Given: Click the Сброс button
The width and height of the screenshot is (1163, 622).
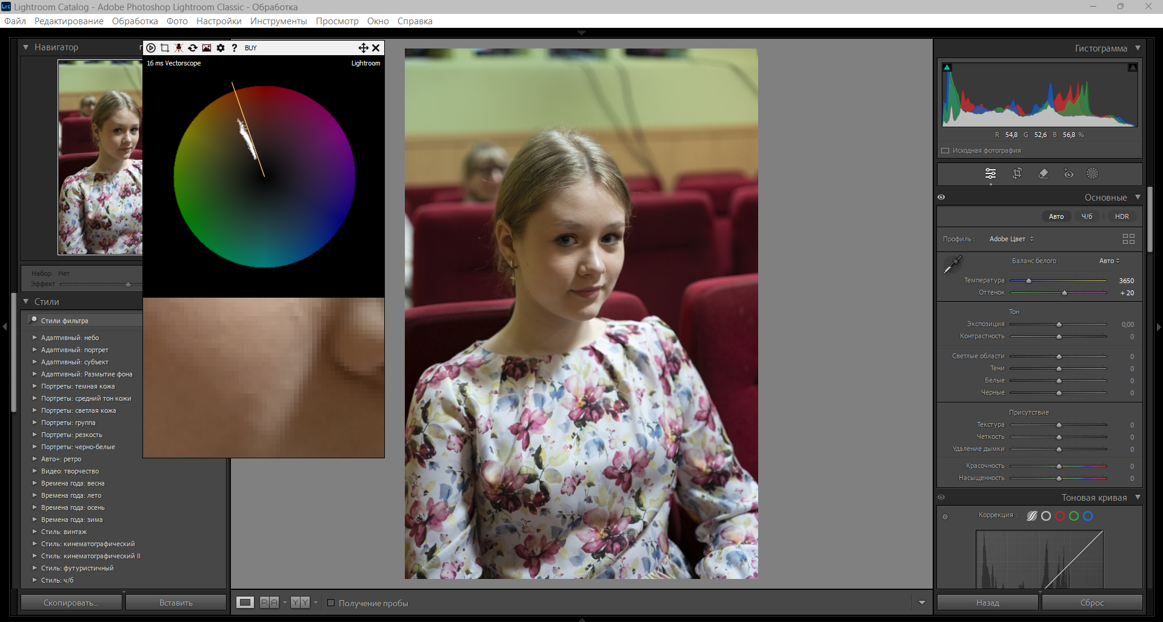Looking at the screenshot, I should point(1091,603).
